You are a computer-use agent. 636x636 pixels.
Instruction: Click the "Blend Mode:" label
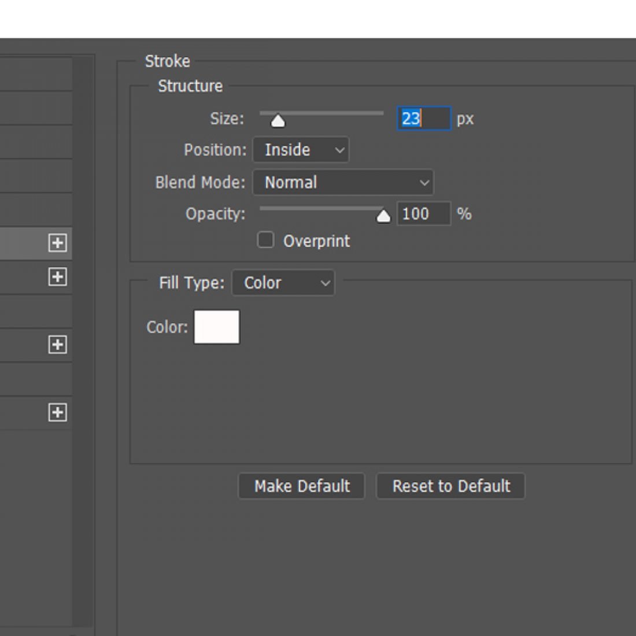pos(201,183)
